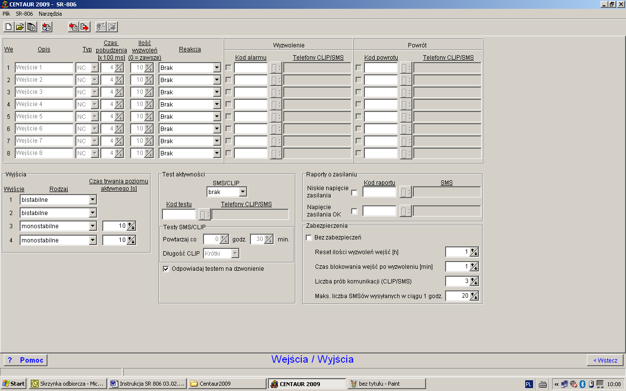The height and width of the screenshot is (391, 626).
Task: Click the PL language indicator
Action: (529, 384)
